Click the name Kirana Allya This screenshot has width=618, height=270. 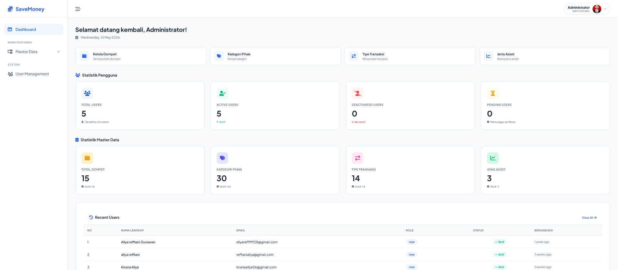coord(130,267)
